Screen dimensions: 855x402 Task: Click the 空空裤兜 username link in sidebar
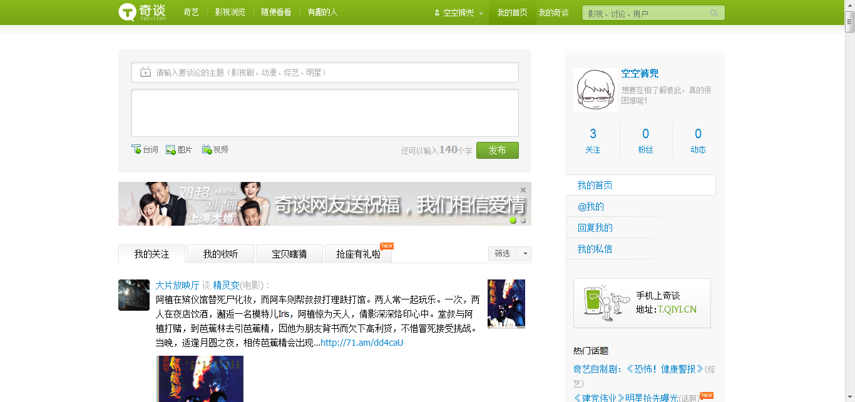click(640, 74)
